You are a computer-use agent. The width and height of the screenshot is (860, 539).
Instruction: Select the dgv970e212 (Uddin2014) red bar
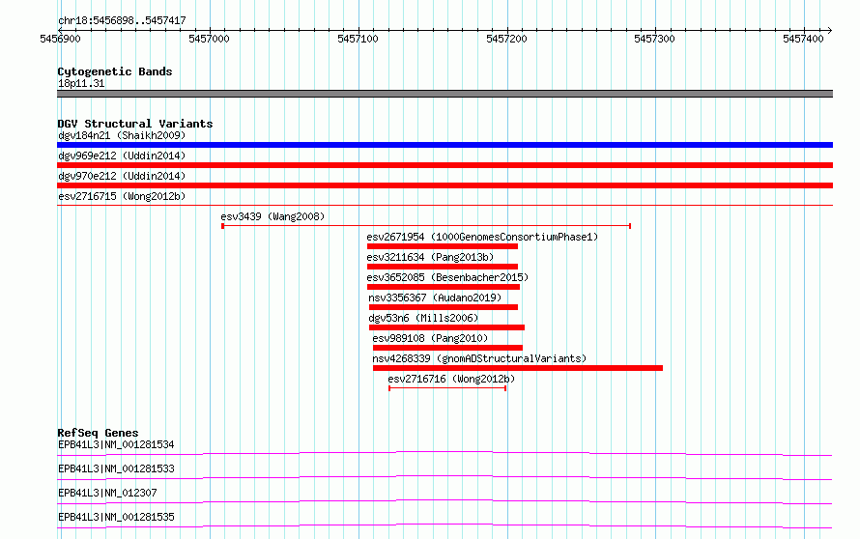[x=444, y=185]
